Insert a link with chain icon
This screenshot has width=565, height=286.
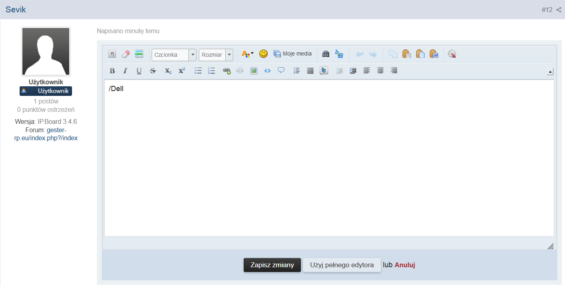click(x=226, y=71)
